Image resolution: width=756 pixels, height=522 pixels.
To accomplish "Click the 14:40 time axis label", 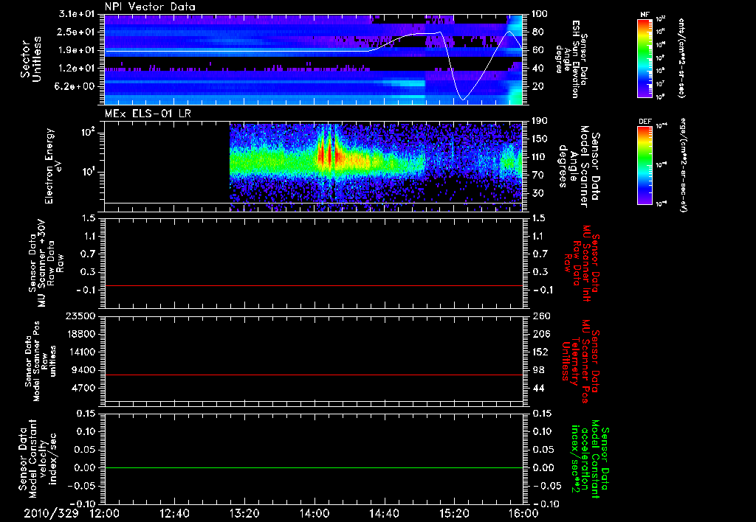I will pos(384,513).
